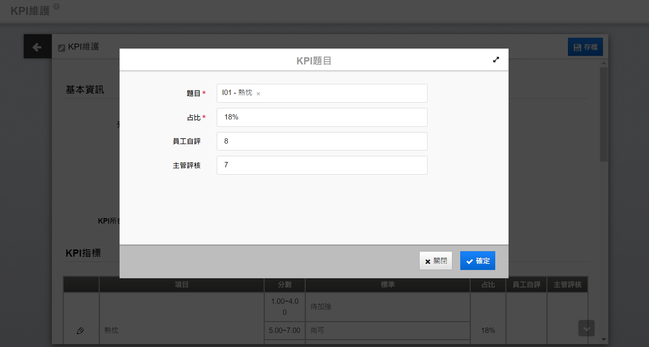This screenshot has width=649, height=347.
Task: Click the 存檔 save button
Action: [x=585, y=47]
